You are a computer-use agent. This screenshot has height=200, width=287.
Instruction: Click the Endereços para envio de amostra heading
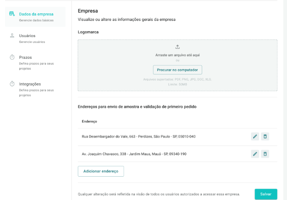[x=137, y=107]
